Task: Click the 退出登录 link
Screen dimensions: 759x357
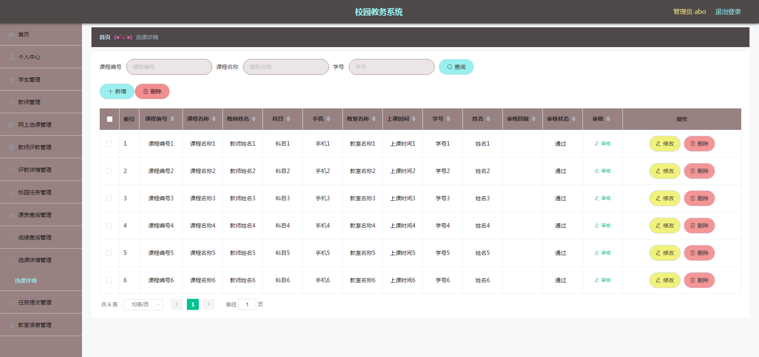Action: [x=728, y=12]
